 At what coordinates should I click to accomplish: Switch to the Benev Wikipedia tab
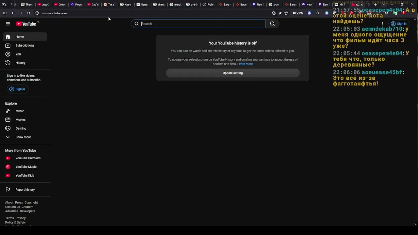point(143,5)
